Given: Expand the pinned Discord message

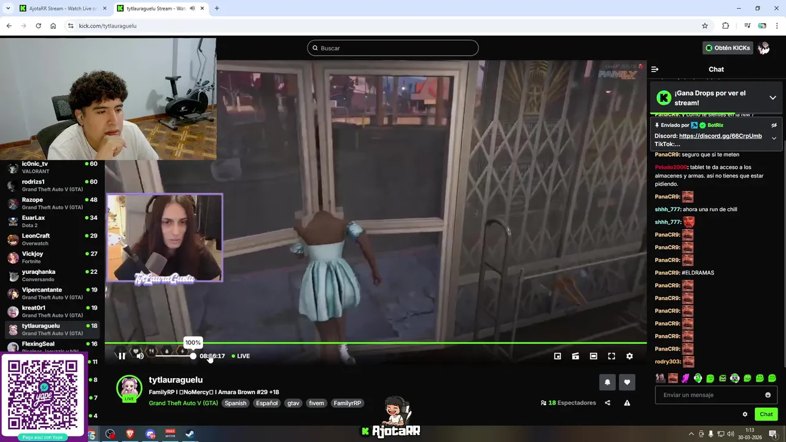Looking at the screenshot, I should pyautogui.click(x=774, y=138).
